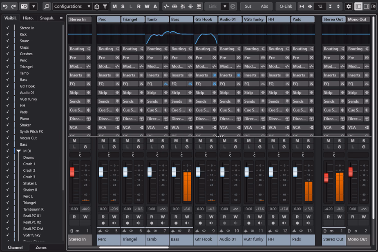
Task: Click the blue EQ bypass icon on Tamb
Action: (166, 84)
